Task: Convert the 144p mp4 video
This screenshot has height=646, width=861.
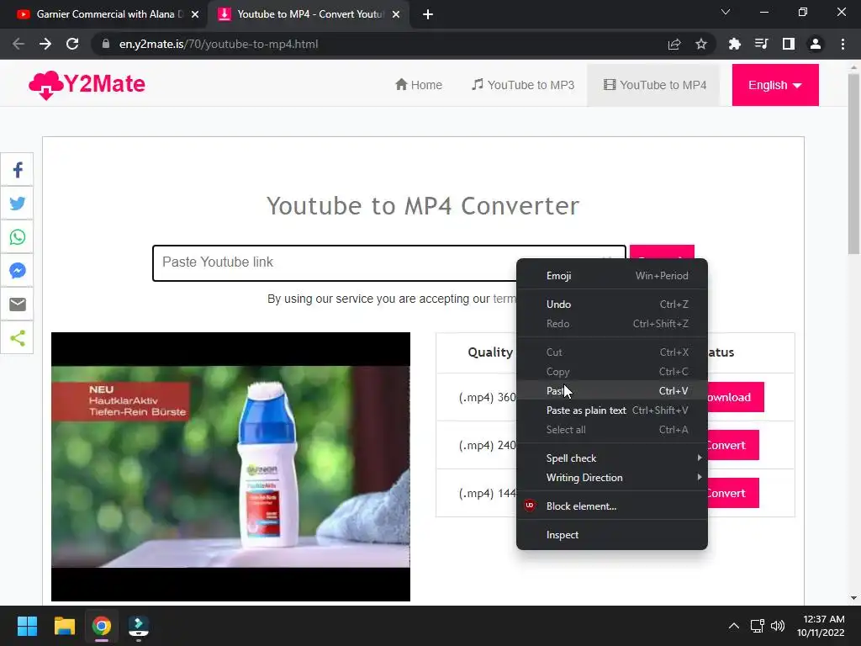Action: coord(733,493)
